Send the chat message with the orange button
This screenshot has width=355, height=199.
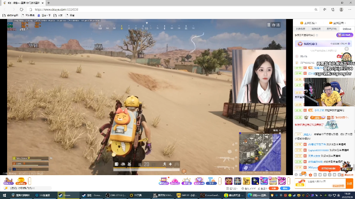350,184
